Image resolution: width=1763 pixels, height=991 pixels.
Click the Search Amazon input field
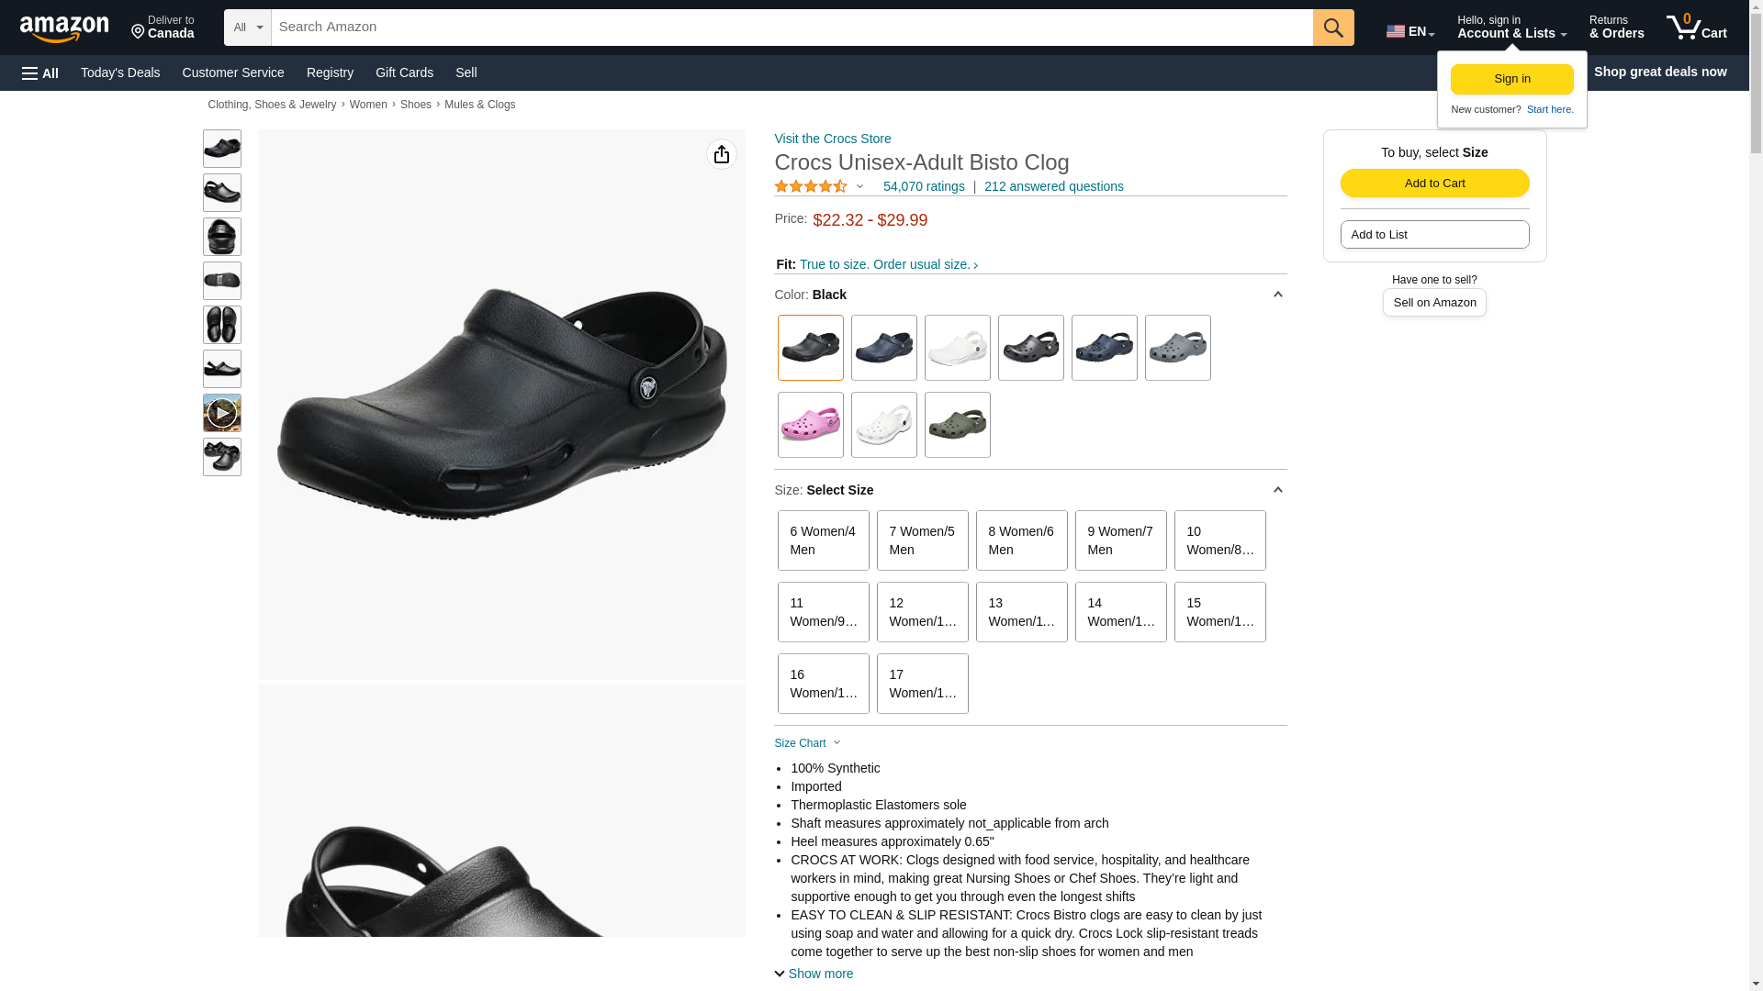[792, 28]
